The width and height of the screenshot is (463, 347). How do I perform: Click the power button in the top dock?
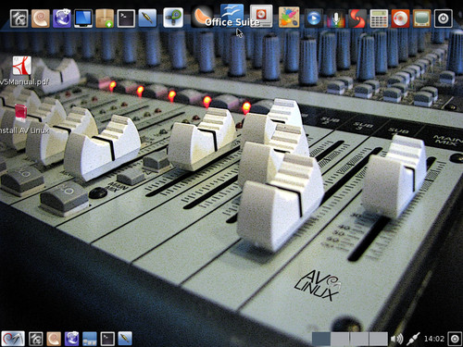444,19
